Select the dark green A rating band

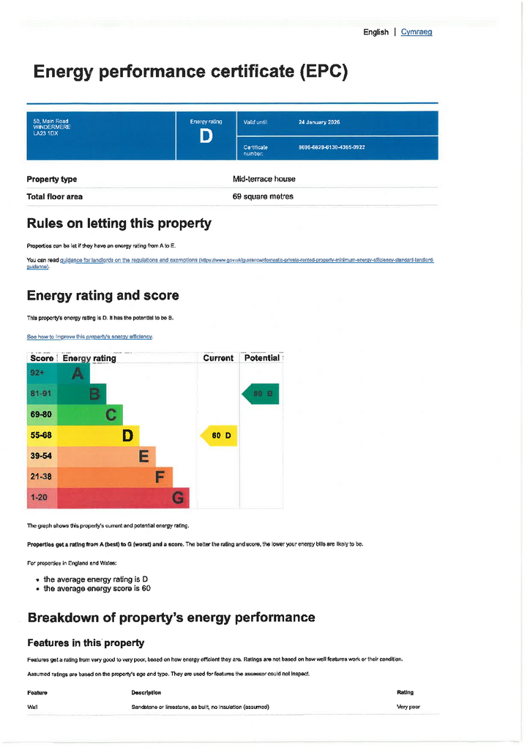point(59,373)
